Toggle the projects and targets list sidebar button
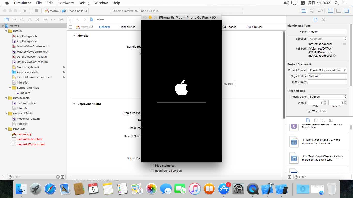The width and height of the screenshot is (353, 198). click(71, 27)
